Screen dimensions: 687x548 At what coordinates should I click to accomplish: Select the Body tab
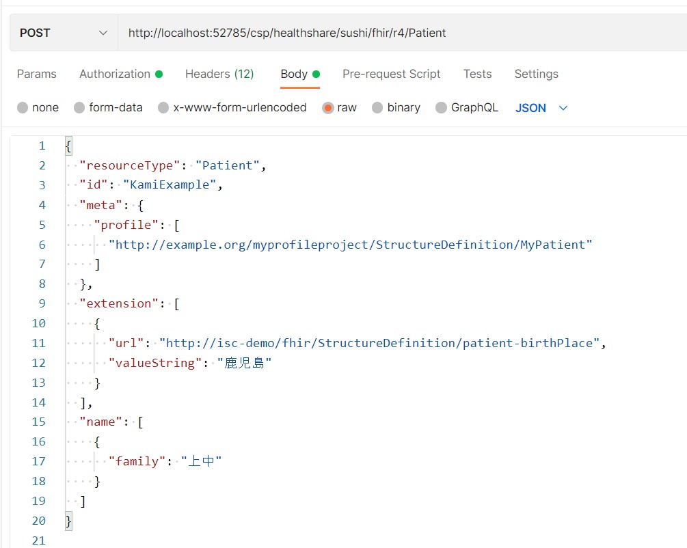pyautogui.click(x=294, y=74)
